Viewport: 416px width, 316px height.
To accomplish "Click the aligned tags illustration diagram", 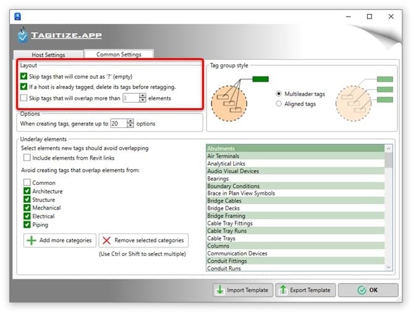I will [x=364, y=99].
